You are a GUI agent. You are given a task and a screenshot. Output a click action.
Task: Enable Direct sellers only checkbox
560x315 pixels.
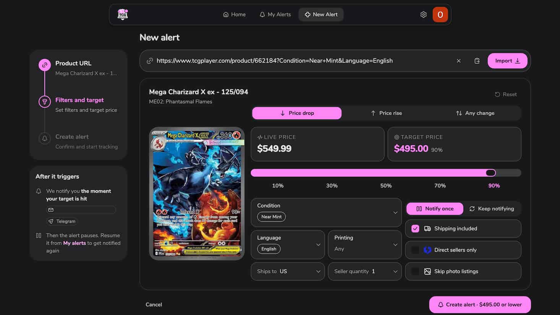[415, 250]
